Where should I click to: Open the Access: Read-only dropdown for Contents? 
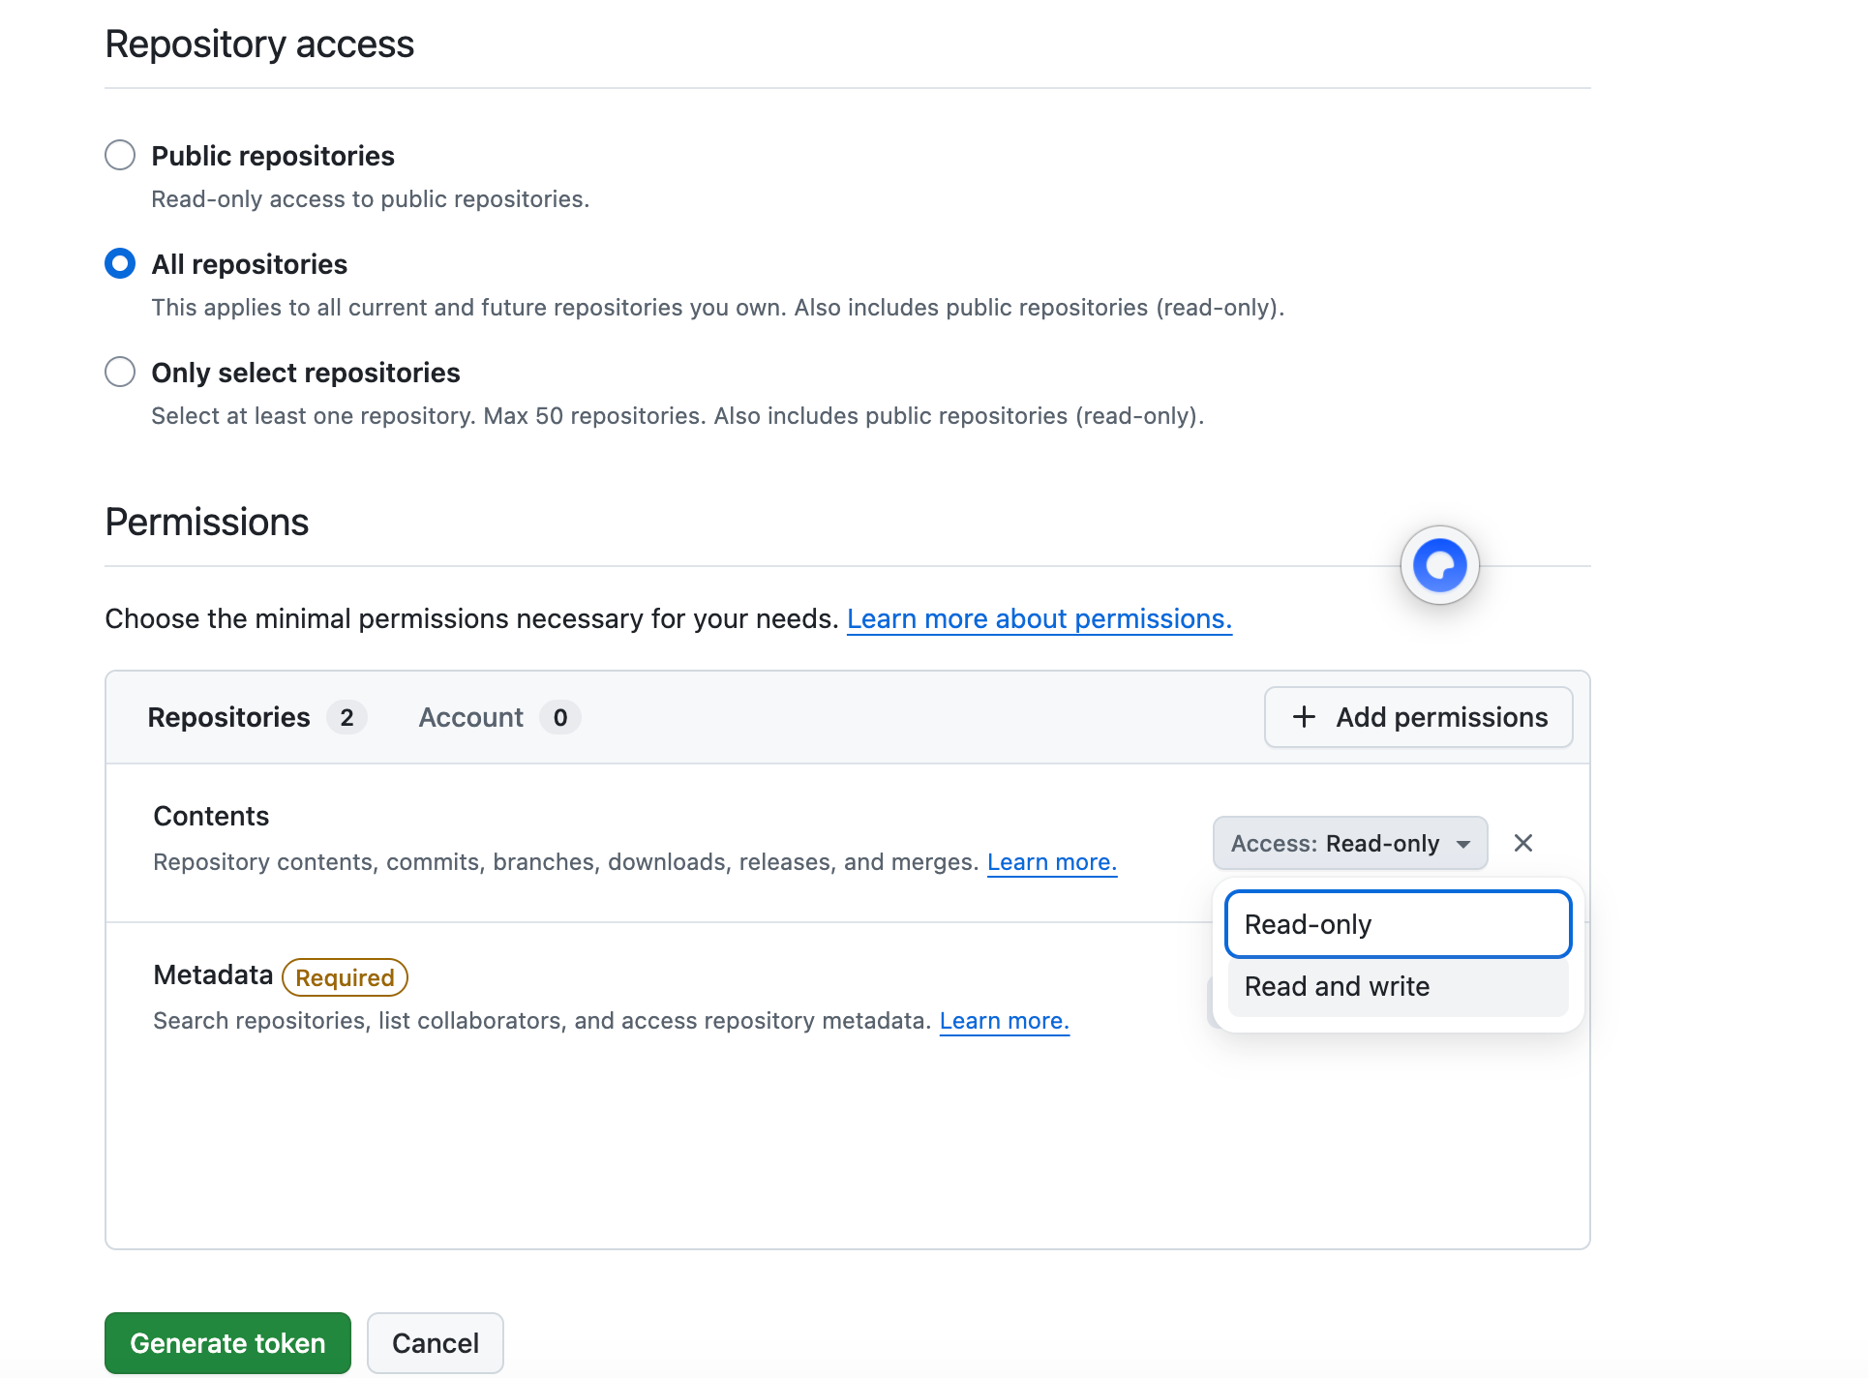[1350, 843]
